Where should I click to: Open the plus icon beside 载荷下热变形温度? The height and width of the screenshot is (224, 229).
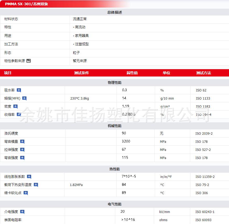click(36, 185)
